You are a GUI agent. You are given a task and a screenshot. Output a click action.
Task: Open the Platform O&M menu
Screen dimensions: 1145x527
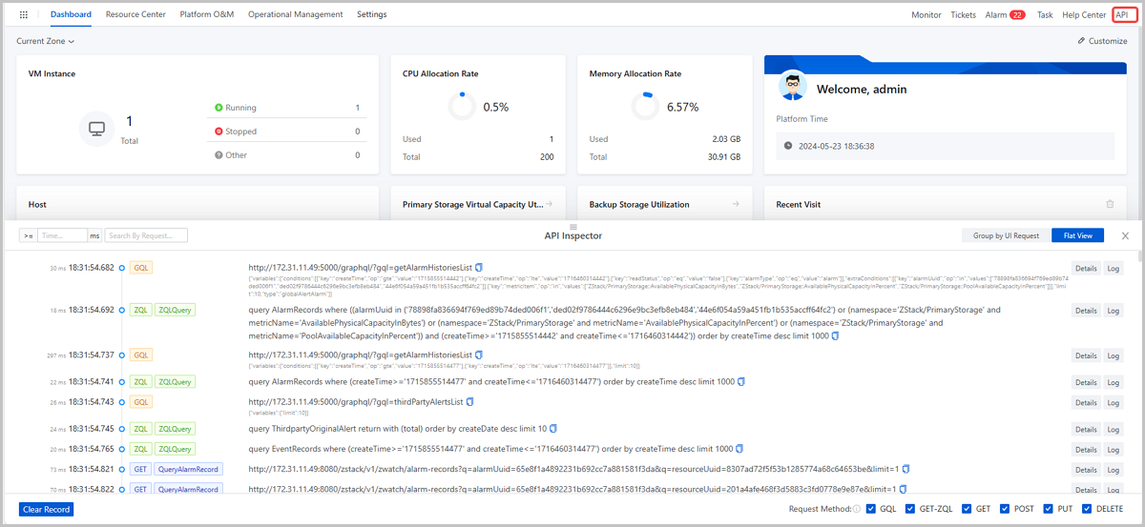[206, 15]
